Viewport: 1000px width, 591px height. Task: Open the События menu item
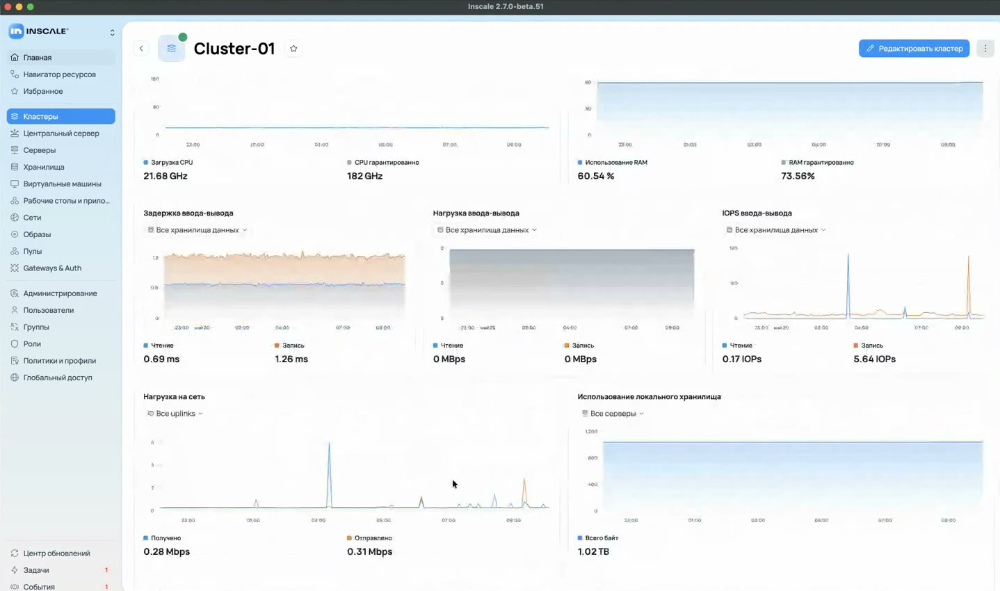point(61,587)
